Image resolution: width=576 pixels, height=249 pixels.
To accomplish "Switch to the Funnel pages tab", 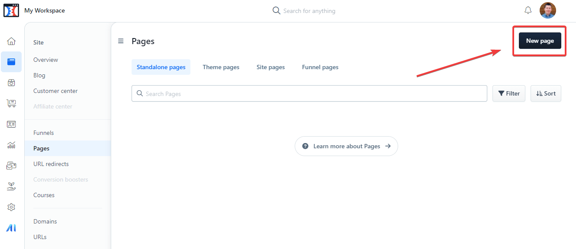I will coord(320,67).
